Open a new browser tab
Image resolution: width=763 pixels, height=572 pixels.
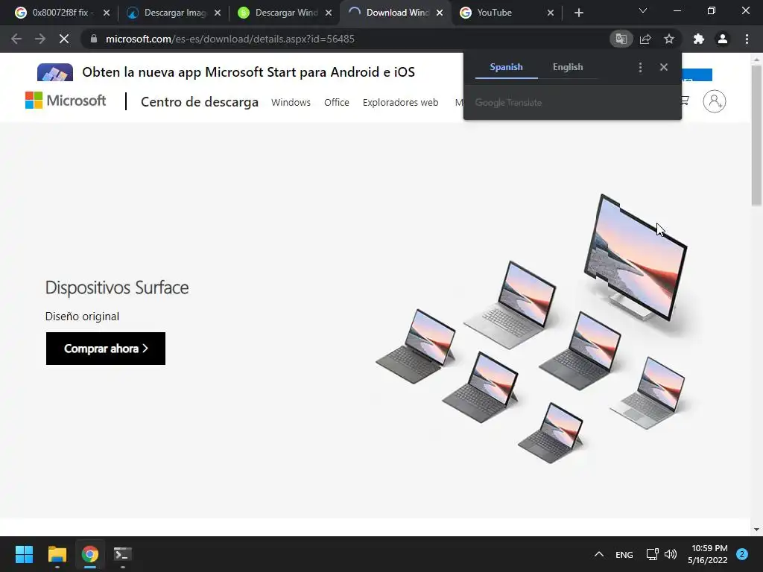pyautogui.click(x=578, y=13)
